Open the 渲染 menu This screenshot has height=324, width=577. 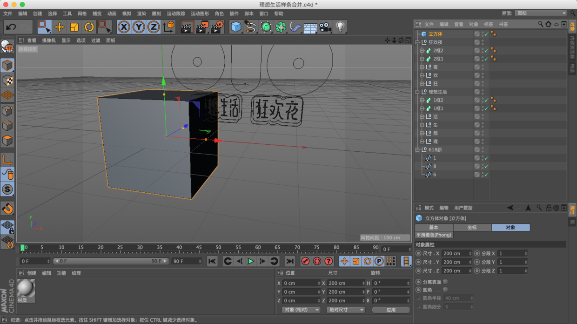tap(141, 13)
